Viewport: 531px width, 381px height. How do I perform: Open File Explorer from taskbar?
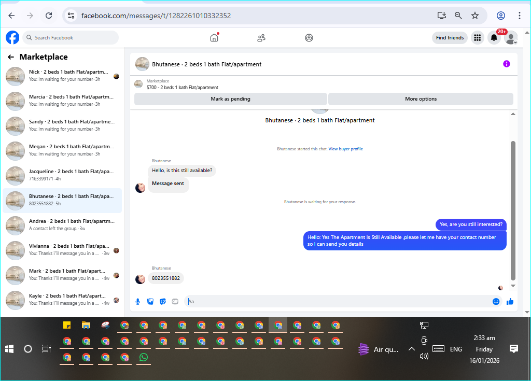tap(86, 326)
